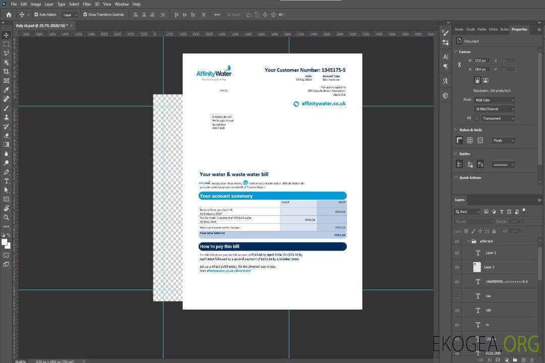Image resolution: width=545 pixels, height=363 pixels.
Task: Open the RGB Color mode dropdown
Action: tap(494, 100)
